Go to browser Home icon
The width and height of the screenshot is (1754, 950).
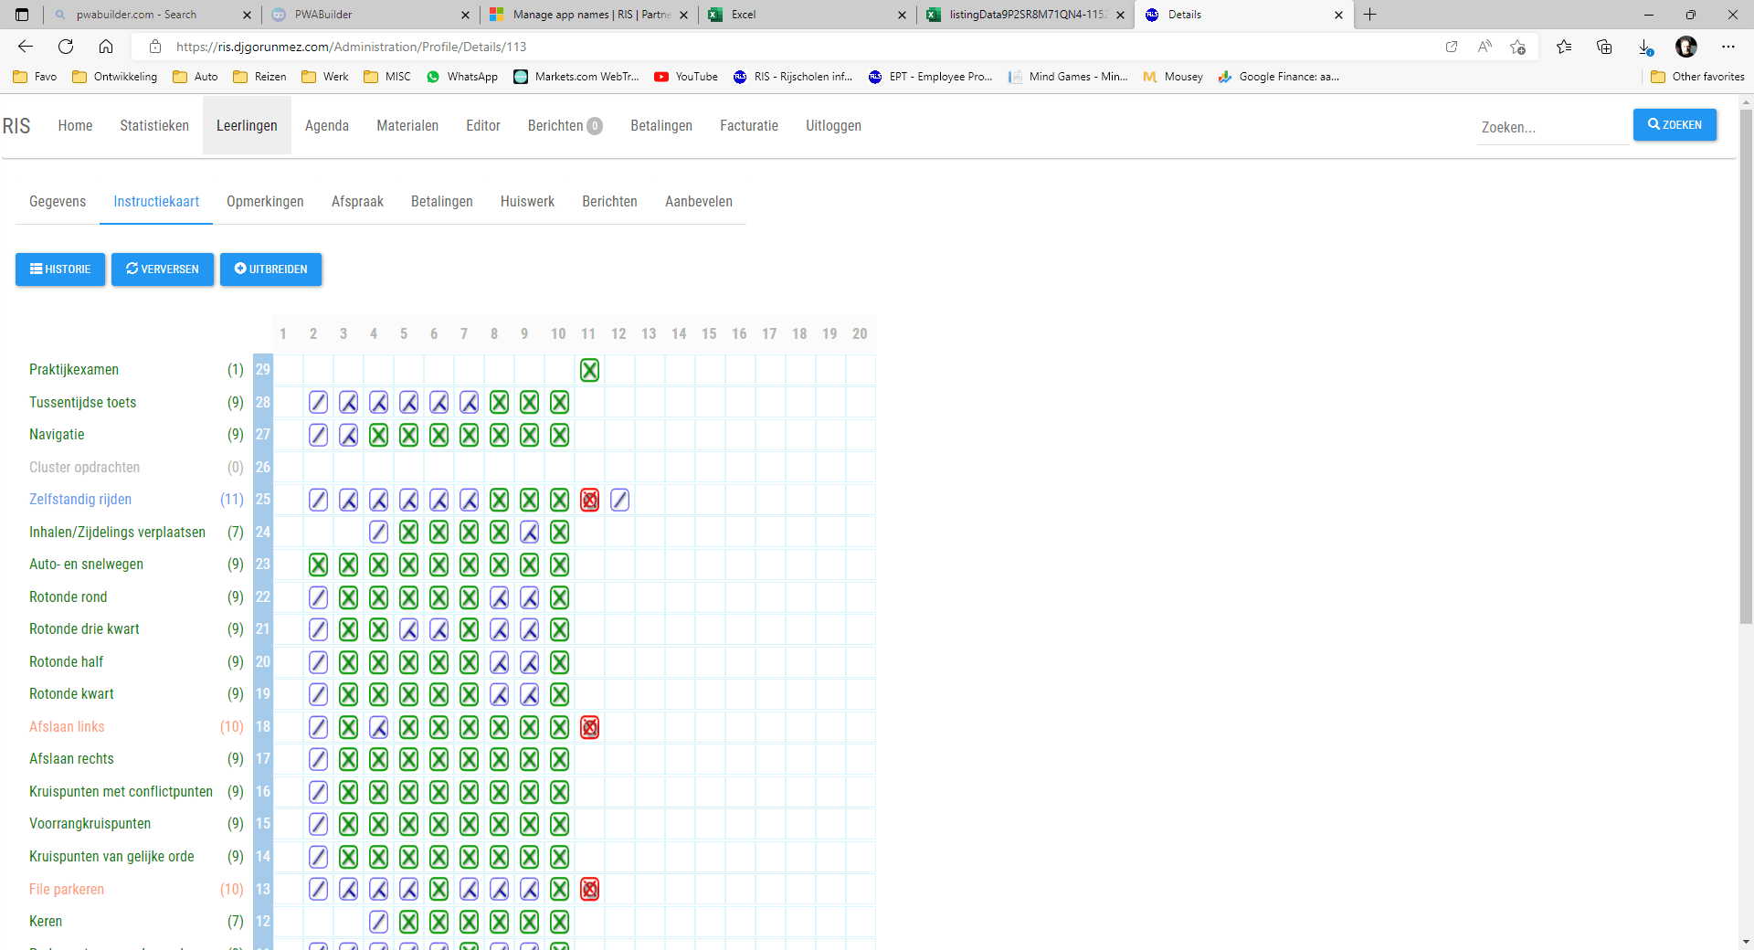[106, 47]
